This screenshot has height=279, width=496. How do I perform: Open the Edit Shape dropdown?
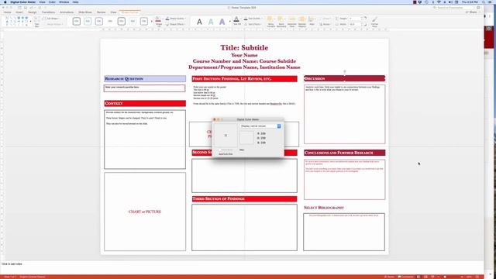51,19
